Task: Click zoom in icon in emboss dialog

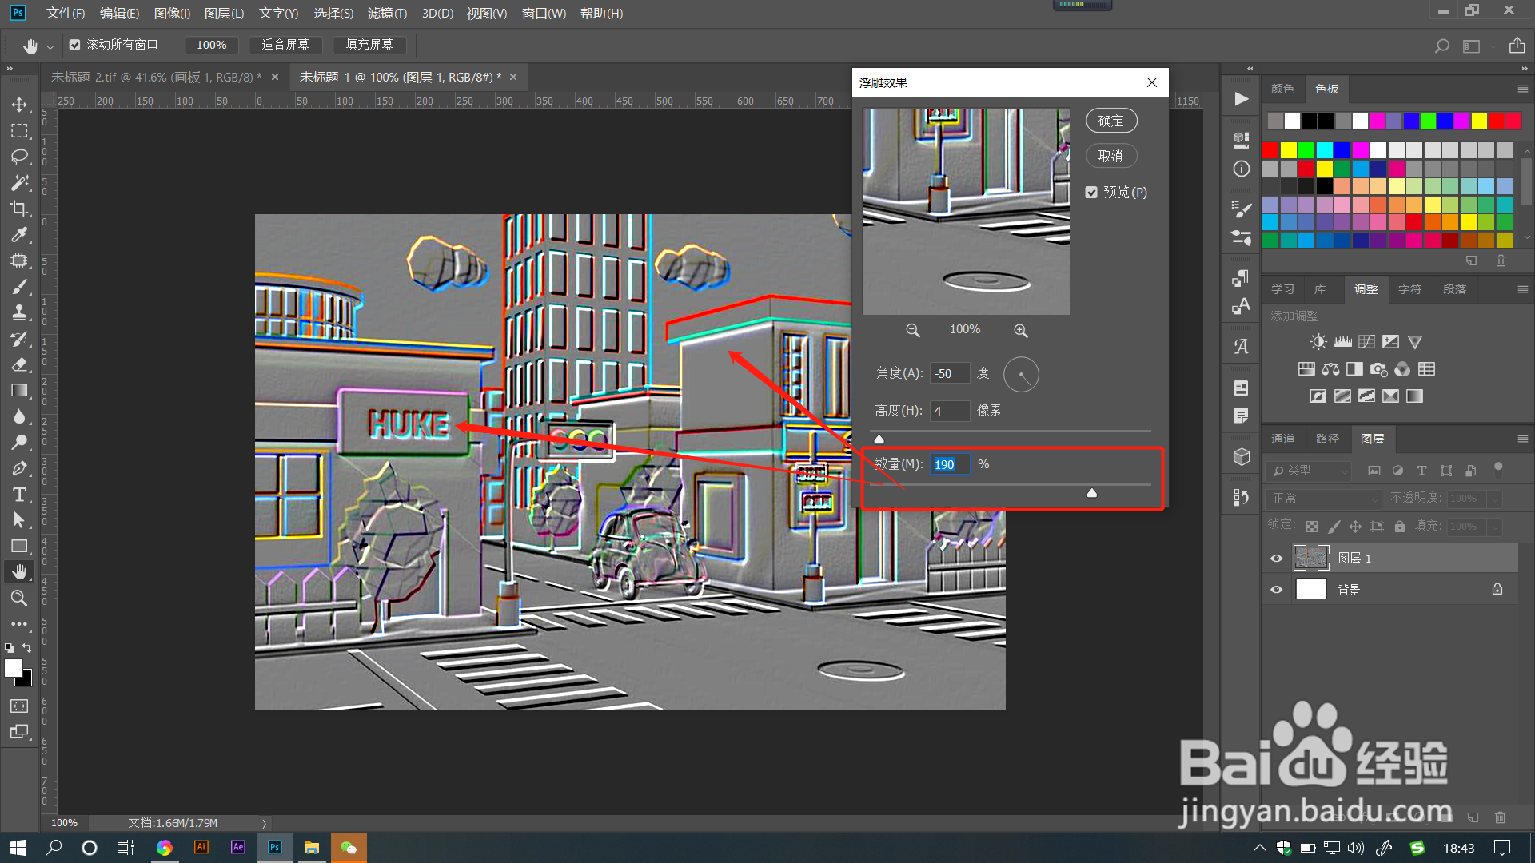Action: pyautogui.click(x=1021, y=330)
